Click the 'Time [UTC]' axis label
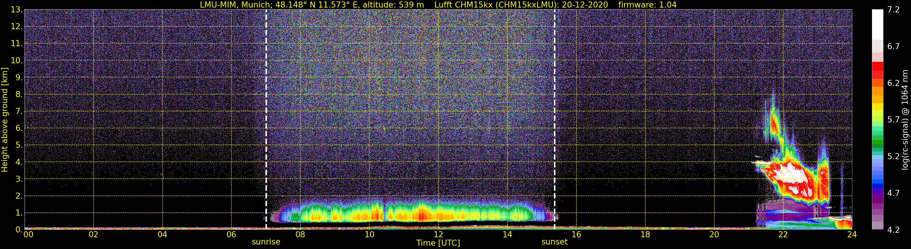Viewport: 911px width, 249px height. [x=438, y=243]
